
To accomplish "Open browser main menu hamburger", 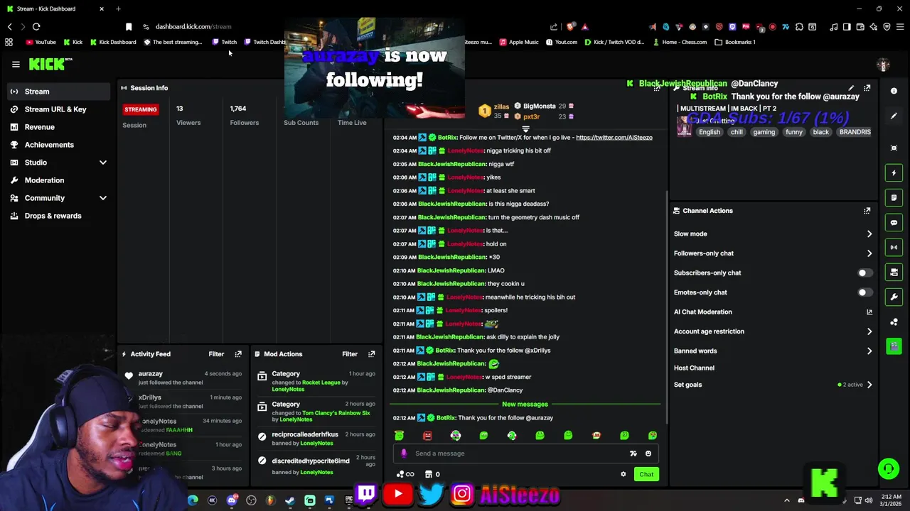I will (899, 27).
